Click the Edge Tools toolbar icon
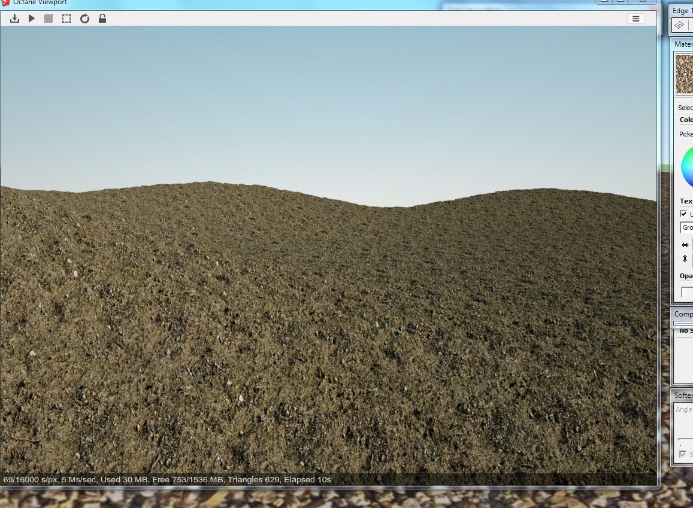Viewport: 693px width, 508px height. [679, 25]
